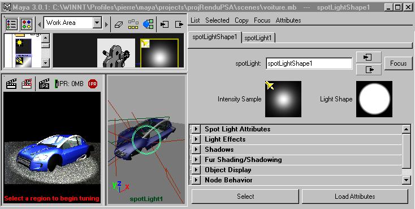Expand the Shadows section

click(x=196, y=150)
